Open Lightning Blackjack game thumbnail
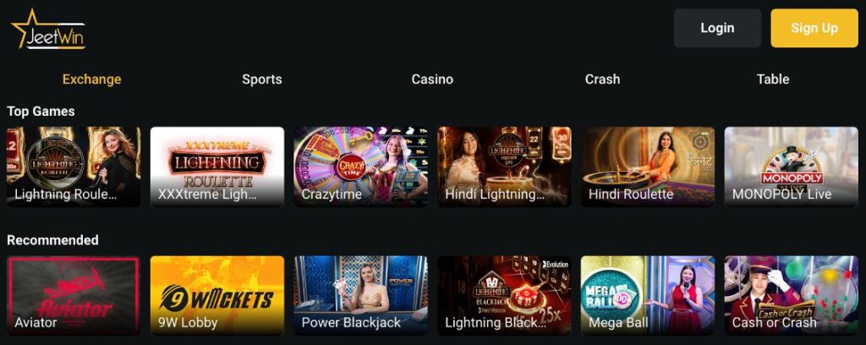The height and width of the screenshot is (345, 866). click(x=504, y=295)
